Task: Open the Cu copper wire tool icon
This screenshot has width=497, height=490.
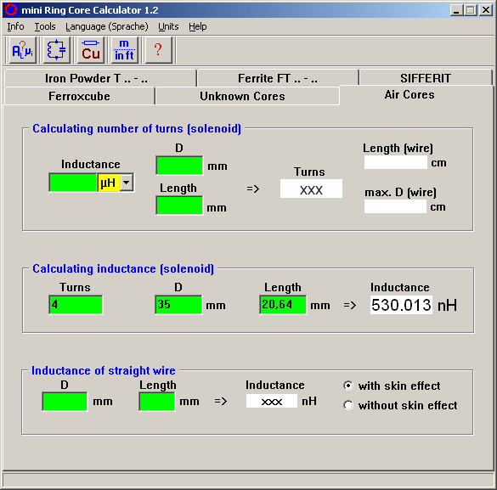Action: (91, 50)
